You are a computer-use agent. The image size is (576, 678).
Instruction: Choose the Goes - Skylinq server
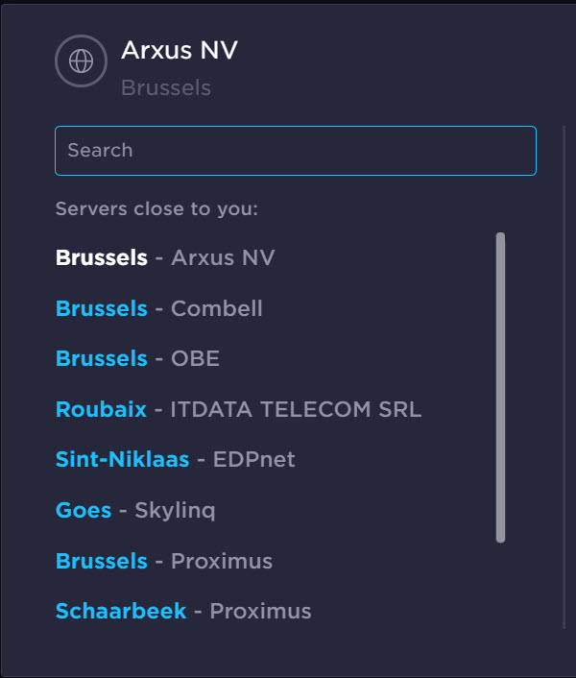click(x=135, y=511)
